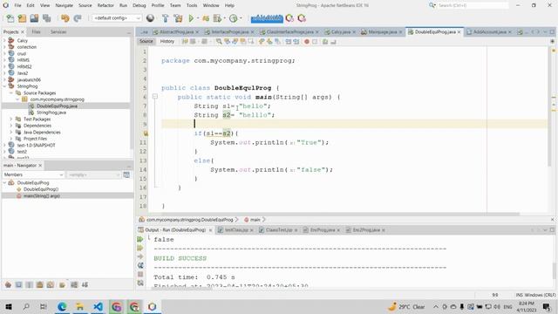
Task: Open the Debug menu
Action: point(139,5)
